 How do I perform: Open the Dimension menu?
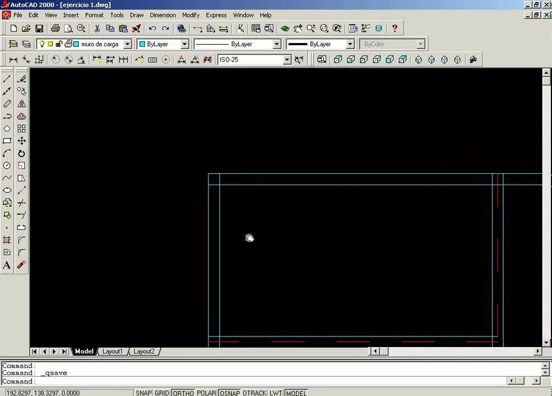tap(163, 15)
